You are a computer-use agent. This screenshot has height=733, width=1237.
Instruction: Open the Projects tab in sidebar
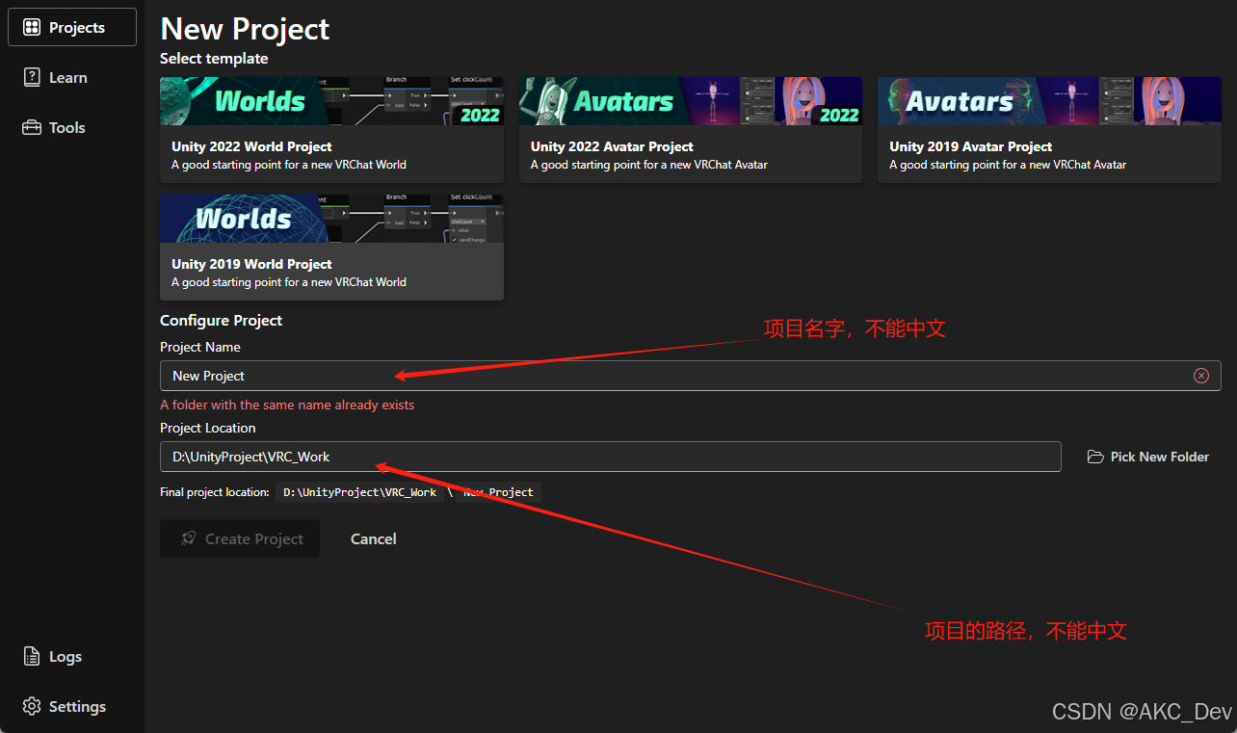[x=72, y=27]
